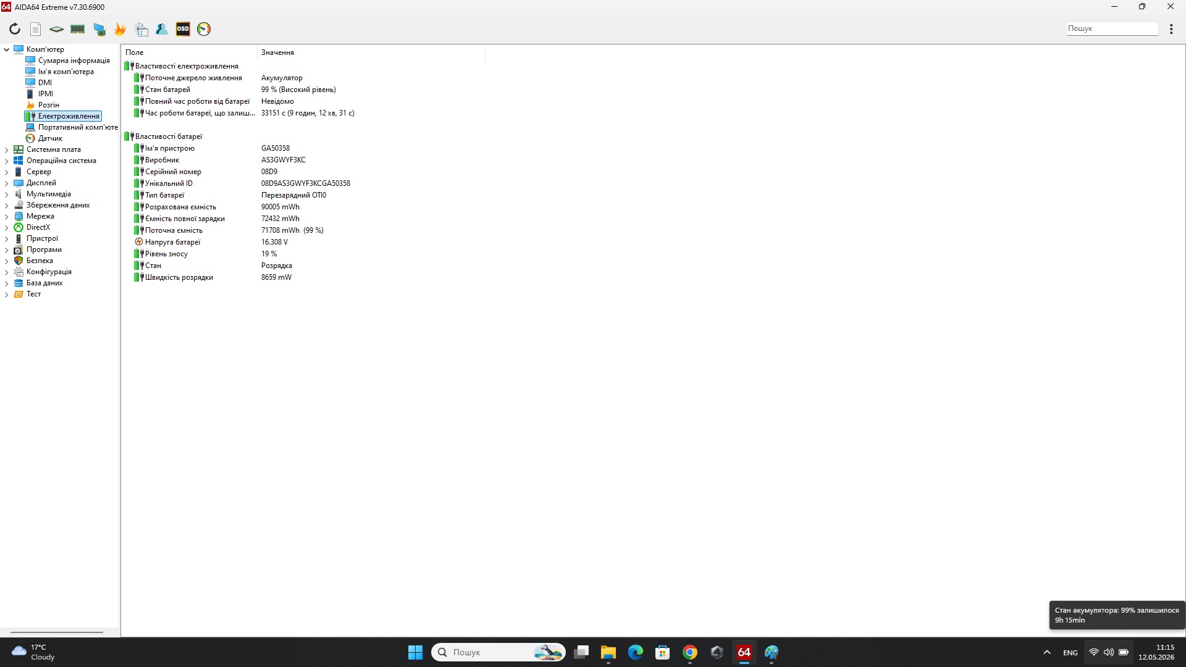
Task: Click the Значення column header
Action: (371, 52)
